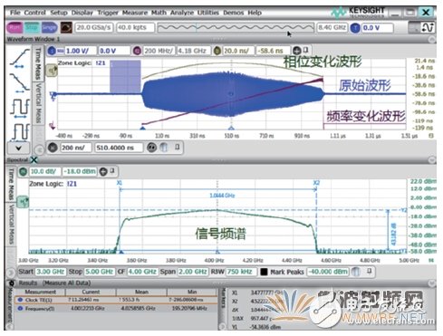Click the -18.0 dBm spectral offset field
The width and height of the screenshot is (443, 336).
79,172
